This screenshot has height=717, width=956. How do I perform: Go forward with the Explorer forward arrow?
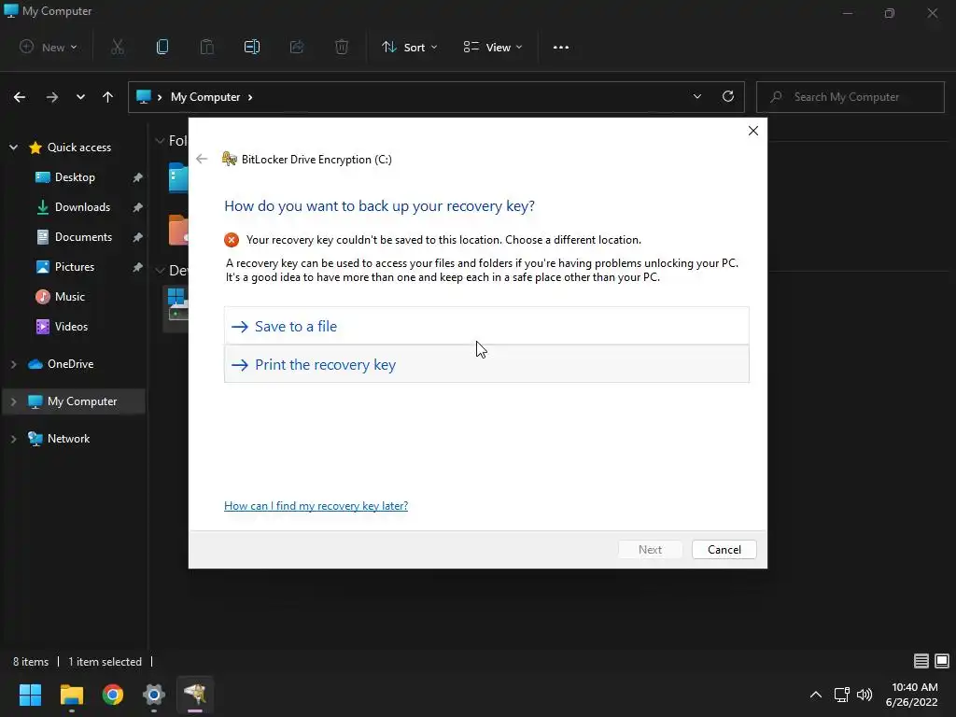(x=52, y=97)
